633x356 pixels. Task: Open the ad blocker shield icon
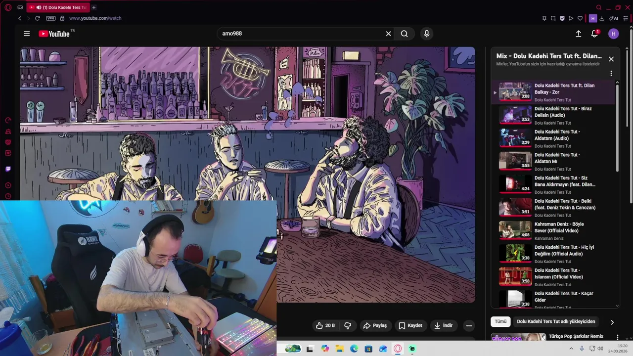(x=562, y=18)
